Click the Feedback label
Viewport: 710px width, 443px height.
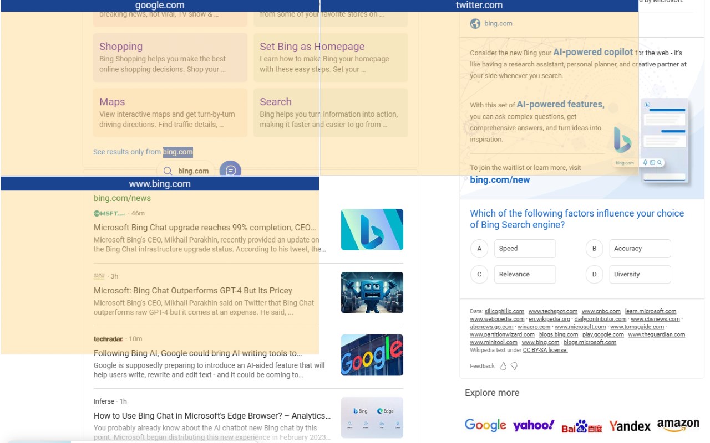482,366
